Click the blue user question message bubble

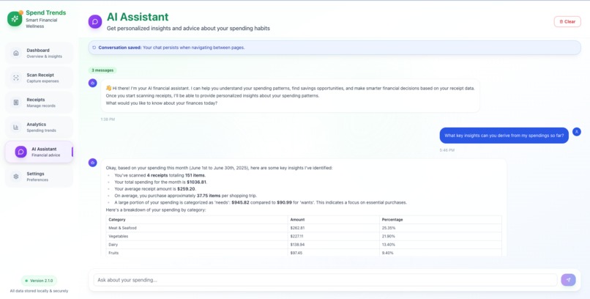[504, 136]
